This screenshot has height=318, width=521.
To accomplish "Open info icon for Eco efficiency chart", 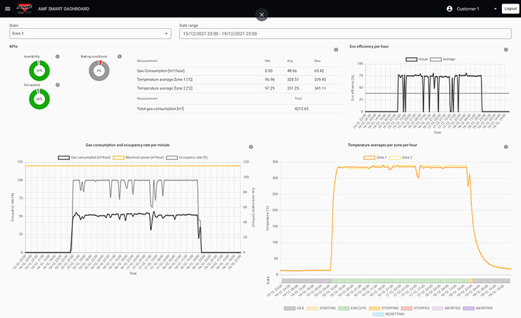I will (506, 49).
